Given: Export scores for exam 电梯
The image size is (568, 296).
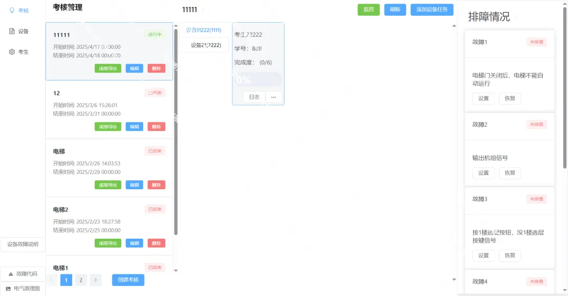Looking at the screenshot, I should click(108, 185).
